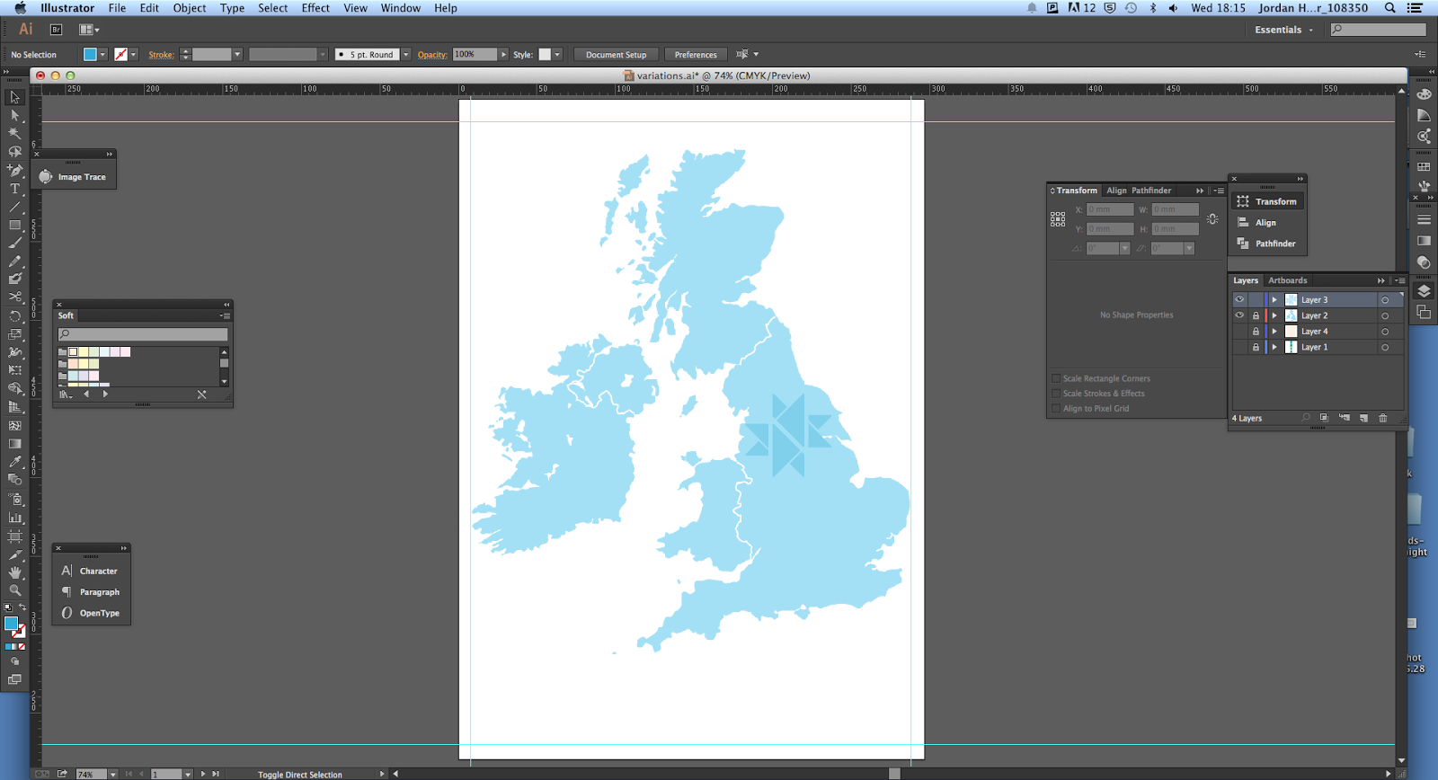Image resolution: width=1438 pixels, height=780 pixels.
Task: Toggle Scale Strokes & Effects checkbox
Action: tap(1056, 394)
